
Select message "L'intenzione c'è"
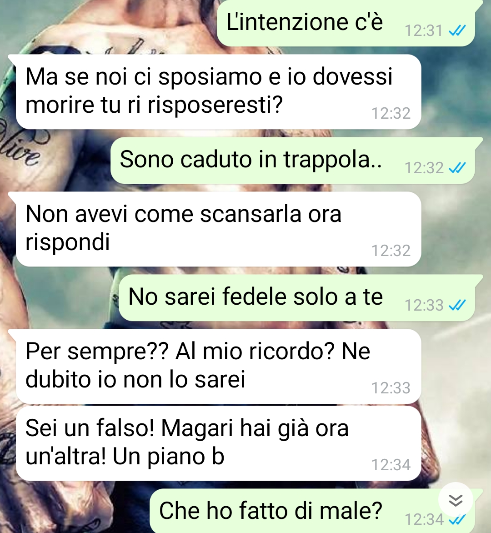pyautogui.click(x=346, y=22)
